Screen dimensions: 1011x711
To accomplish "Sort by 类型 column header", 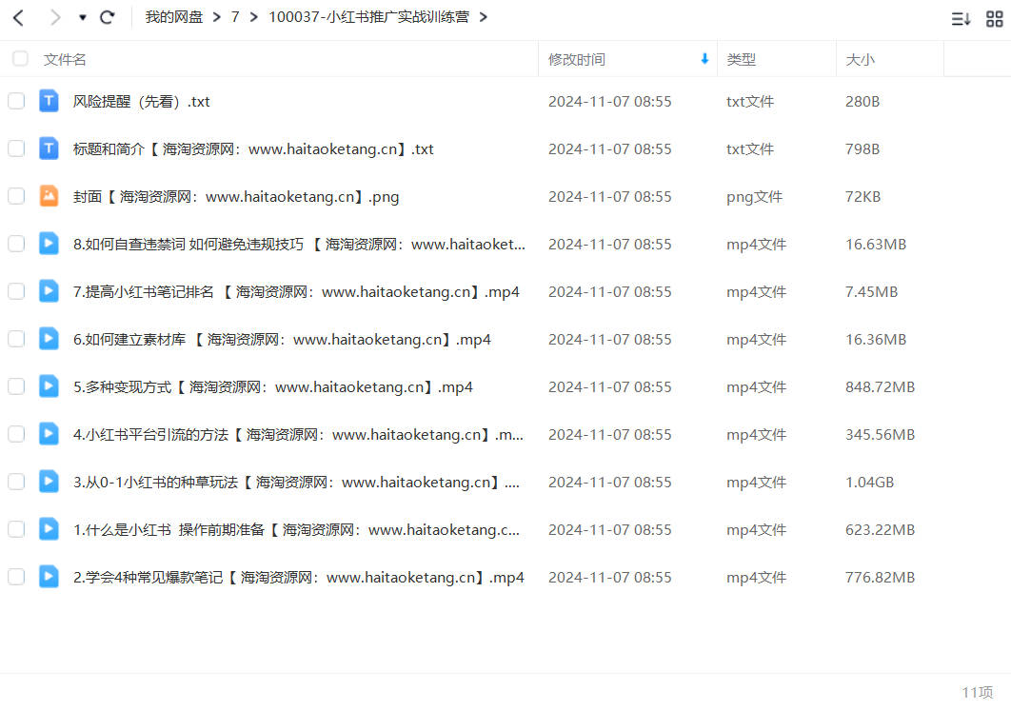I will pos(741,59).
